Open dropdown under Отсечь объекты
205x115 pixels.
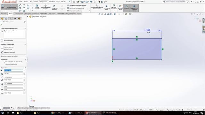tap(37, 11)
